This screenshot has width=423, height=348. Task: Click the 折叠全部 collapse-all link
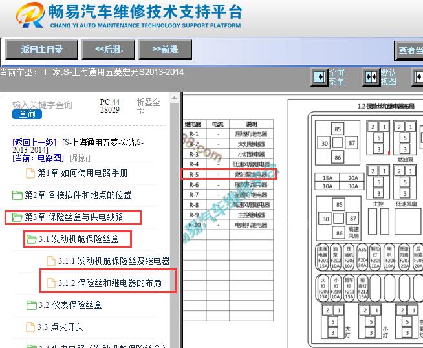coord(148,106)
